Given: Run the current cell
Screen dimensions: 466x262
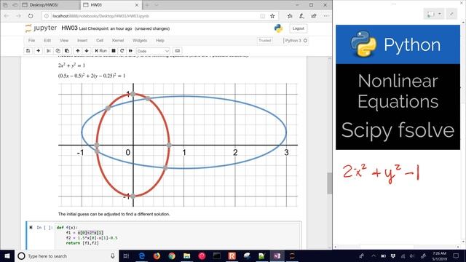Looking at the screenshot, I should (100, 51).
